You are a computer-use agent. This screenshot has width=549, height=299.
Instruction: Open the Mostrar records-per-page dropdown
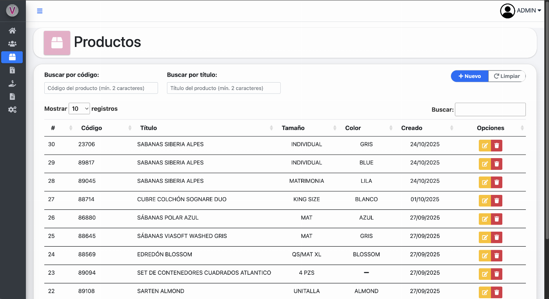(x=79, y=108)
